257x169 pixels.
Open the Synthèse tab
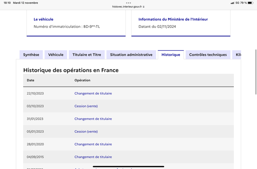(x=31, y=55)
